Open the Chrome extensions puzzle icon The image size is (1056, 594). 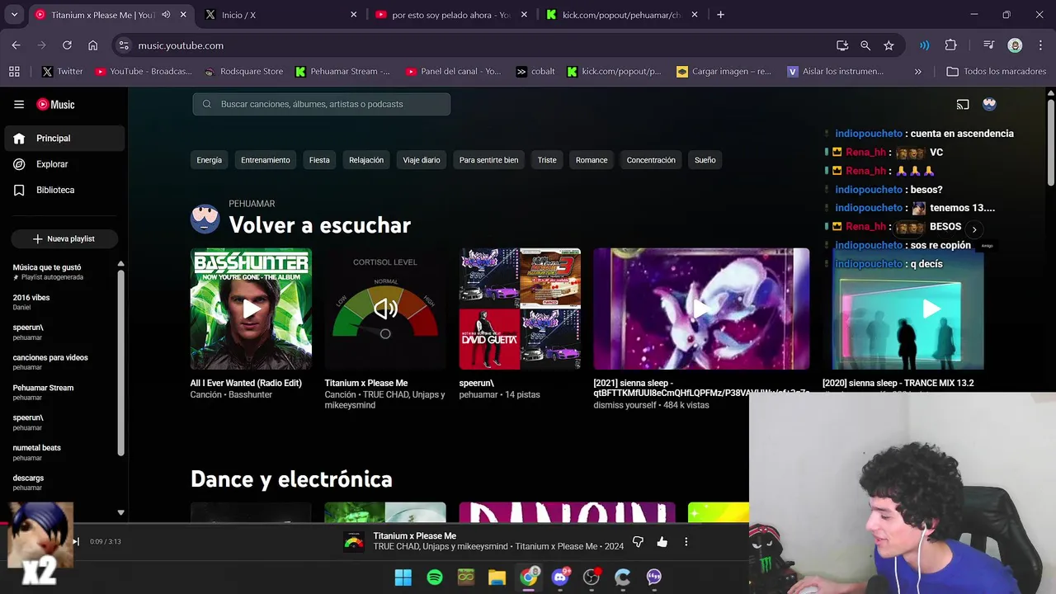pos(950,45)
